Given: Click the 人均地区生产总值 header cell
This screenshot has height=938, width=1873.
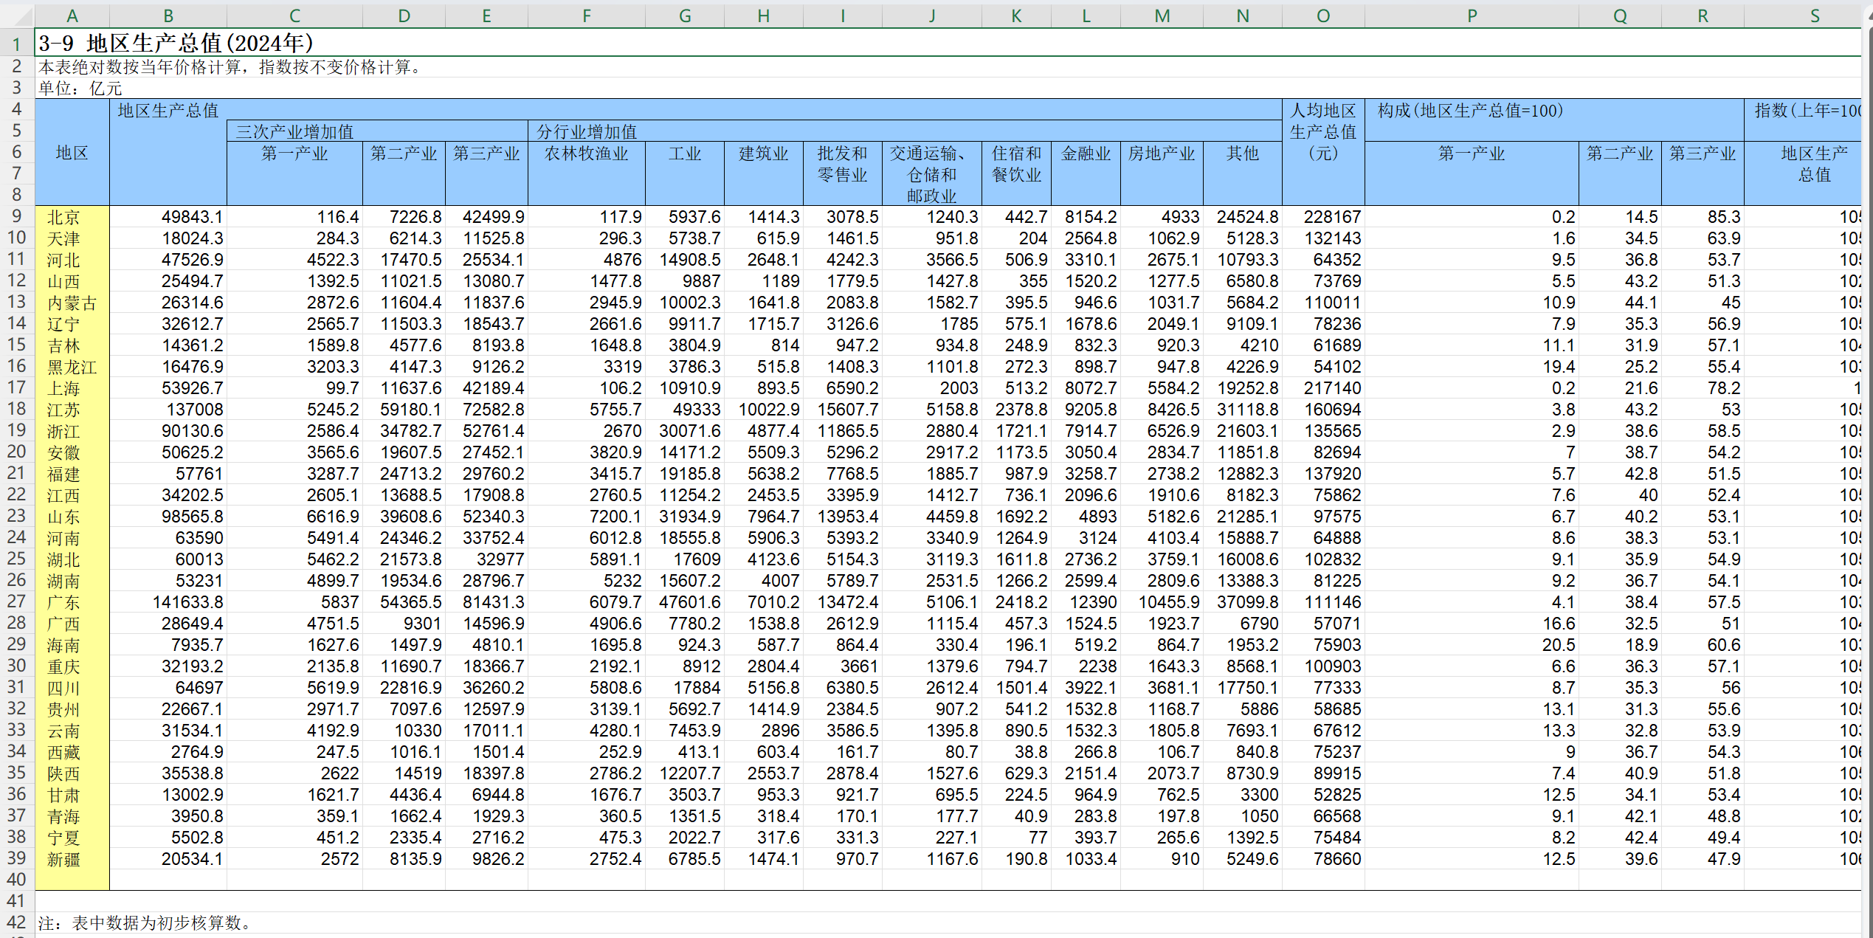Looking at the screenshot, I should pos(1322,131).
